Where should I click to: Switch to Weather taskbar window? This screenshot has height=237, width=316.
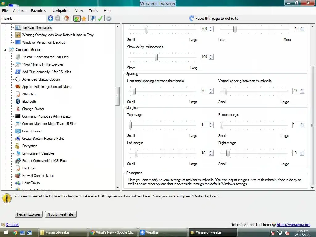click(x=163, y=232)
